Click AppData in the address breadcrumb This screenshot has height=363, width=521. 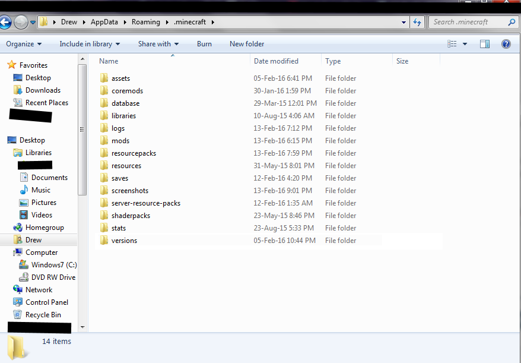[x=104, y=22]
